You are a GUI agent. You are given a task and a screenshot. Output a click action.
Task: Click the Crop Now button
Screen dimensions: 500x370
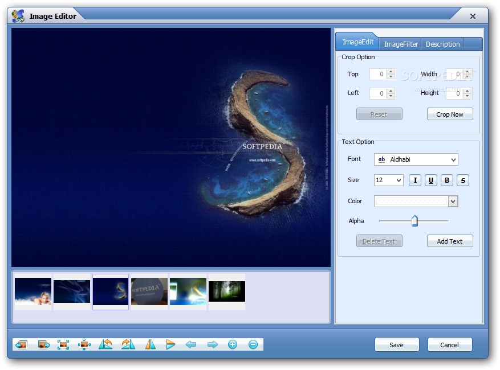pos(450,114)
